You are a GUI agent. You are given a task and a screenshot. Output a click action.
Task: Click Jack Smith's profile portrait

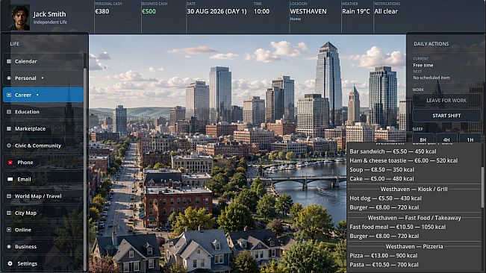19,17
